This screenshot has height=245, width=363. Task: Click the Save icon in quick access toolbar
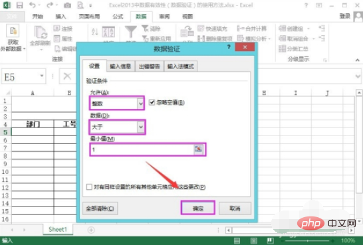20,5
